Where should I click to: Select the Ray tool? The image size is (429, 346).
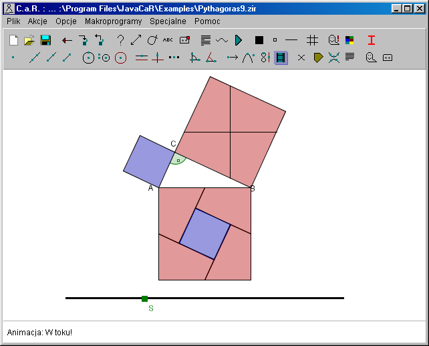(51, 58)
